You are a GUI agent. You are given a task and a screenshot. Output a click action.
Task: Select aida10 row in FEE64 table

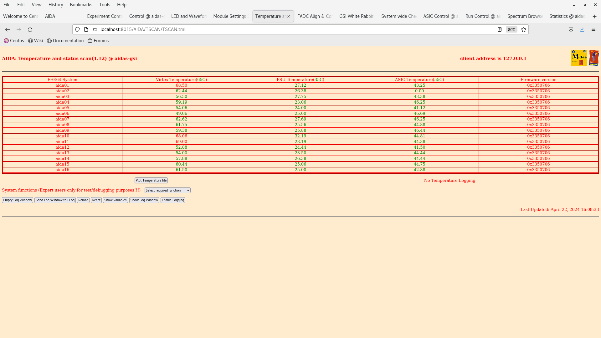coord(62,136)
